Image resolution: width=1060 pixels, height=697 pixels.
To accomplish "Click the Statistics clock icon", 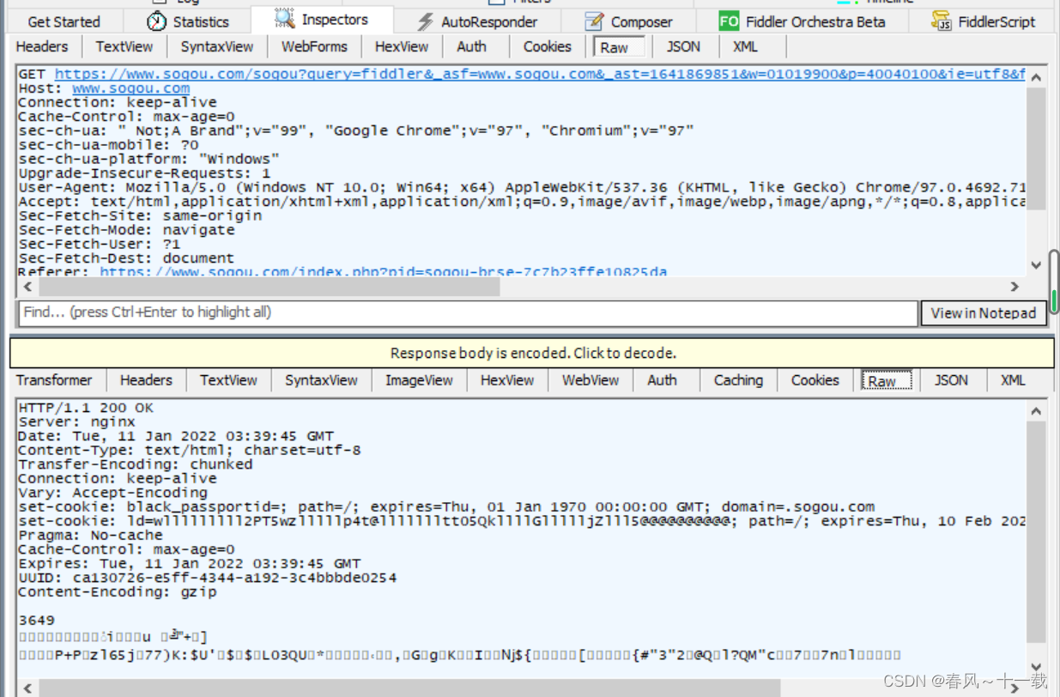I will click(x=156, y=21).
